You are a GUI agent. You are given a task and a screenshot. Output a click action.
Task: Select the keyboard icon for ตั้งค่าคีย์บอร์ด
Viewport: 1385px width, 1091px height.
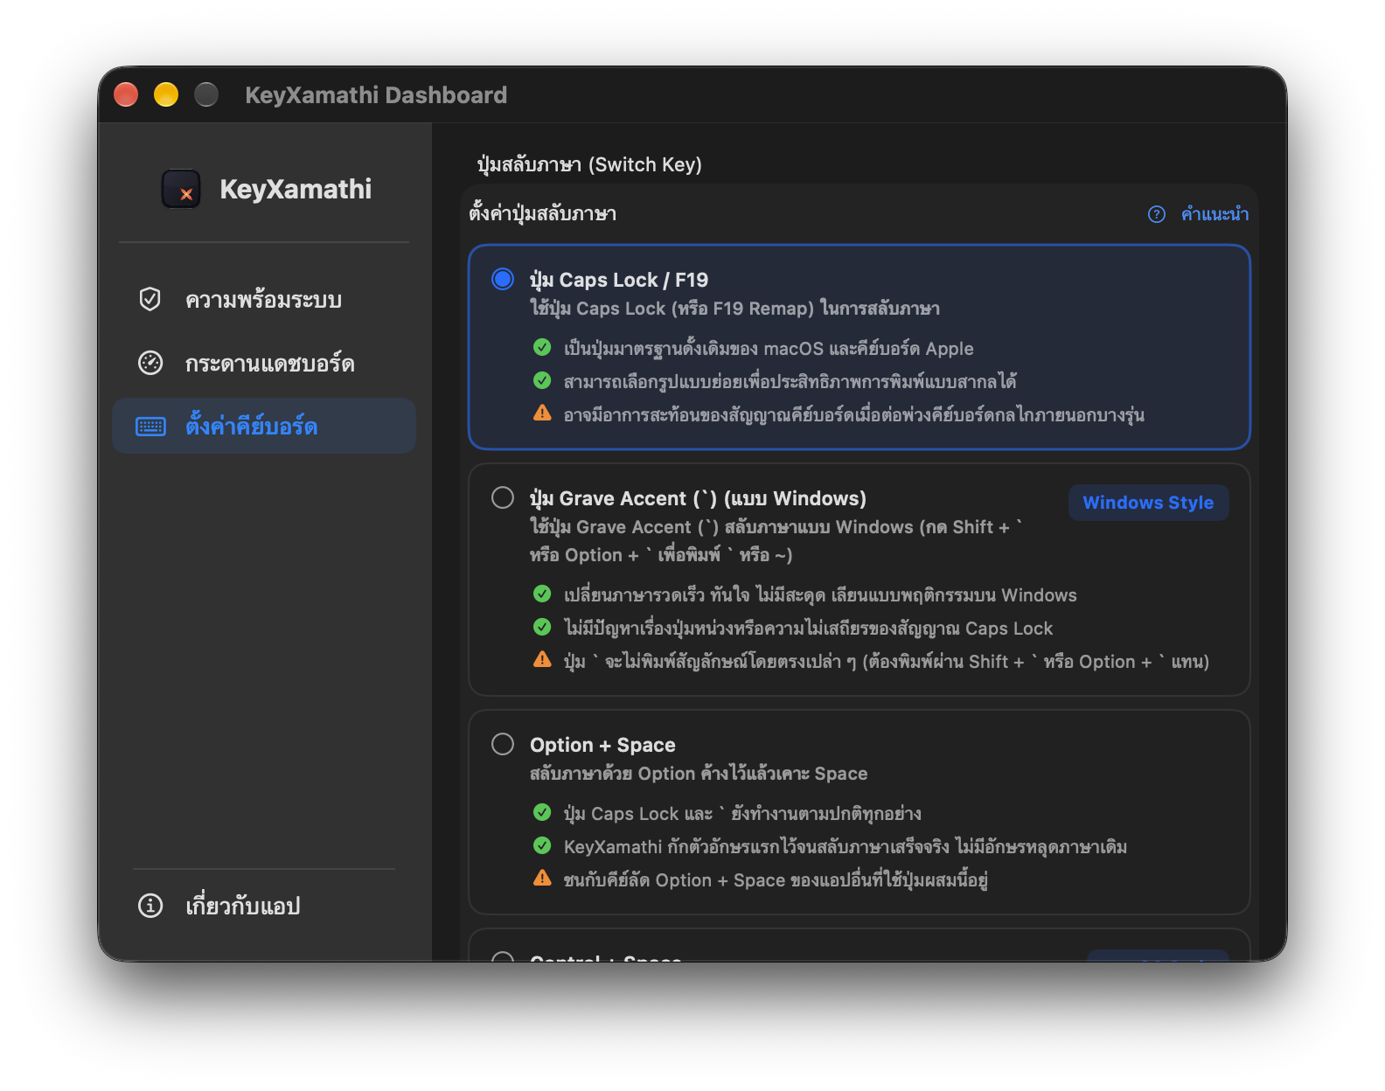150,427
